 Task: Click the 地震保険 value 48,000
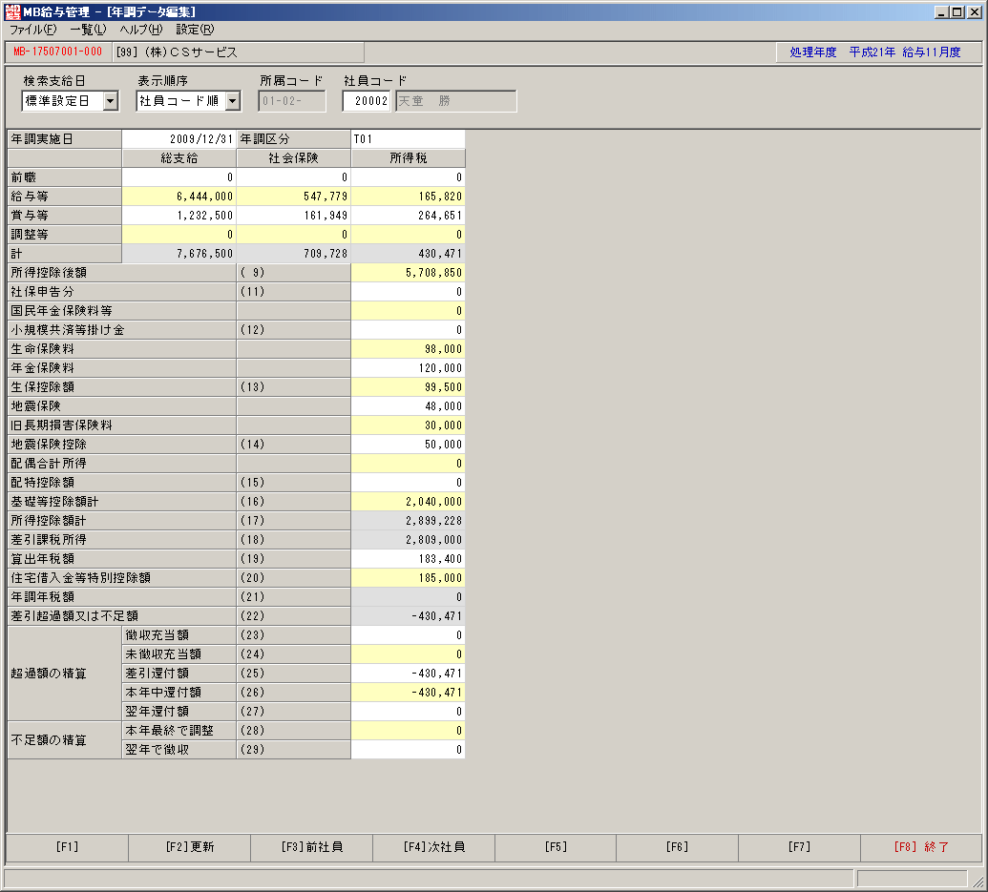pos(408,406)
